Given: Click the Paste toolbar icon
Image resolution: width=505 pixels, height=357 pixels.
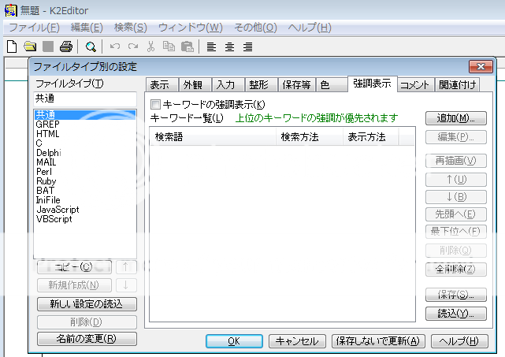Looking at the screenshot, I should pos(188,46).
